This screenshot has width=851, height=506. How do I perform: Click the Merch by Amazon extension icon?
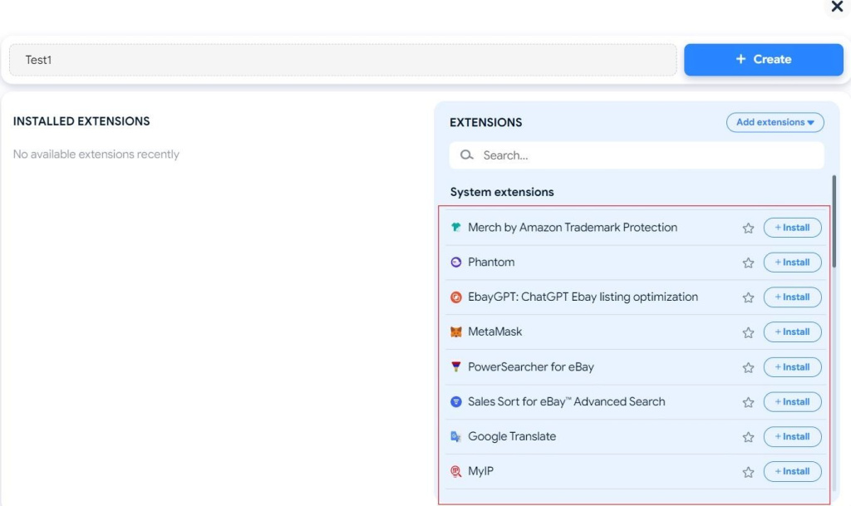[455, 228]
